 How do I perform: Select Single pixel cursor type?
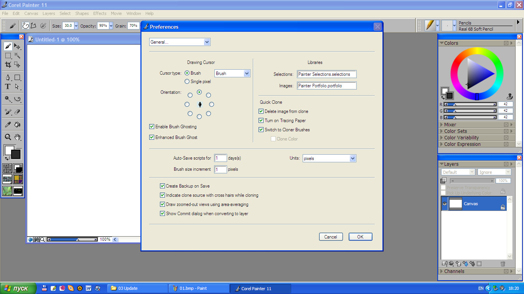point(187,82)
